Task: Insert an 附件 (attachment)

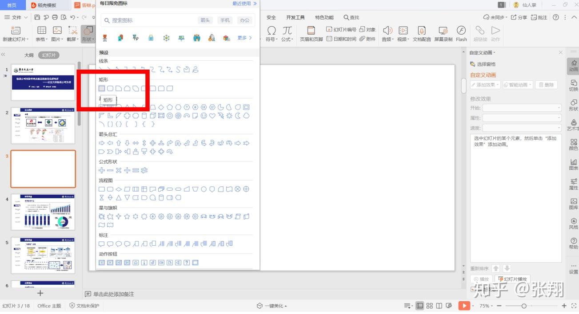Action: pos(367,39)
